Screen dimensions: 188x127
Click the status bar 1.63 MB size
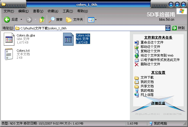133,123
